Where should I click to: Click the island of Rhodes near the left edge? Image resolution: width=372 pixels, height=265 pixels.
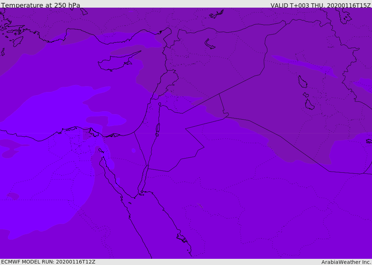click(x=17, y=41)
